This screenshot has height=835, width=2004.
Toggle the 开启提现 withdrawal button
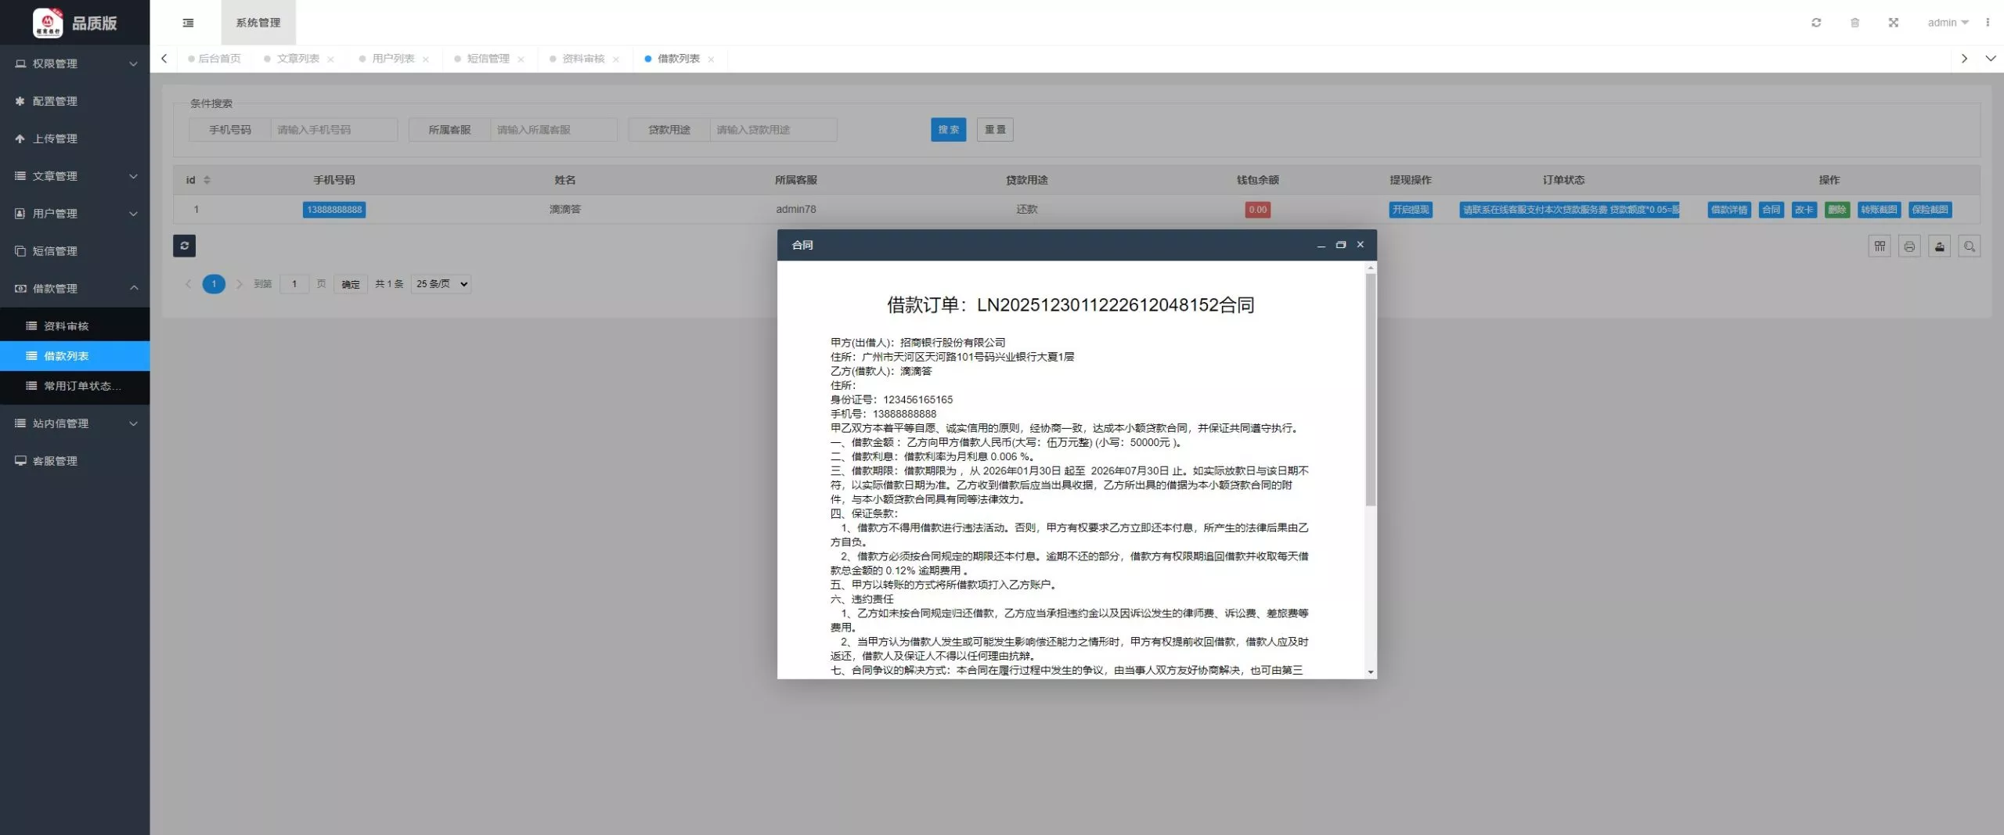[x=1411, y=210]
